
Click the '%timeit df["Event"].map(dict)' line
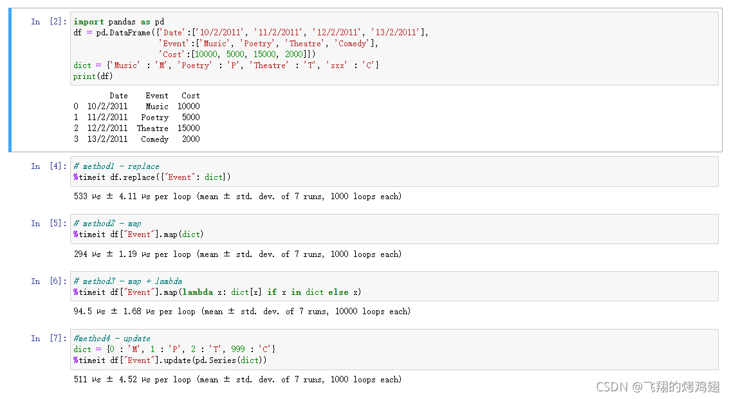pyautogui.click(x=138, y=235)
